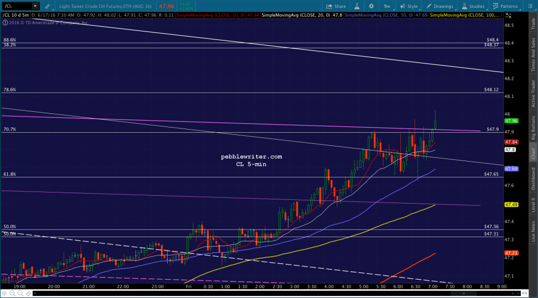Click the red 47.84 price bubble
538x298 pixels.
tap(511, 142)
